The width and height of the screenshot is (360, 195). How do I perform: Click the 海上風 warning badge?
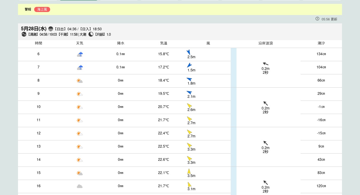tap(42, 9)
